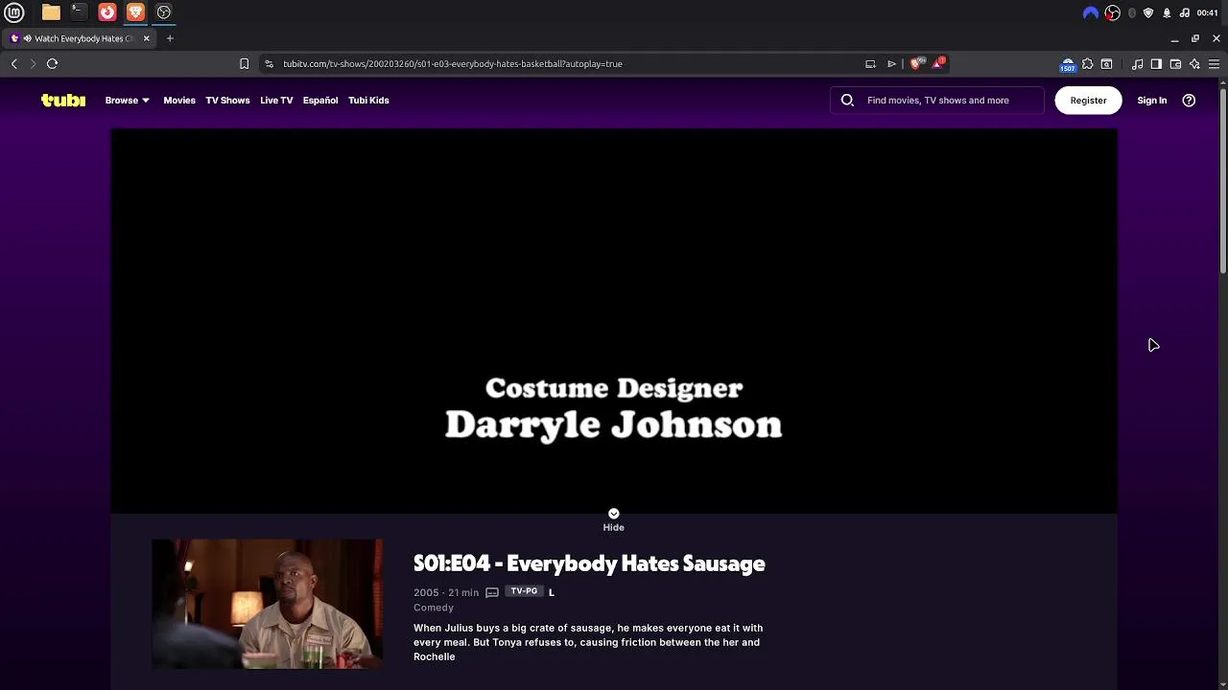Reload the page

pyautogui.click(x=53, y=63)
